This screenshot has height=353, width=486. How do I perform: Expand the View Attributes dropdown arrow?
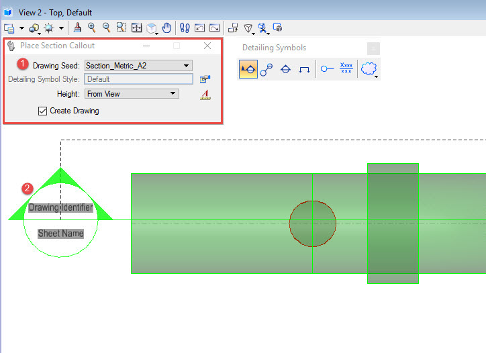21,28
